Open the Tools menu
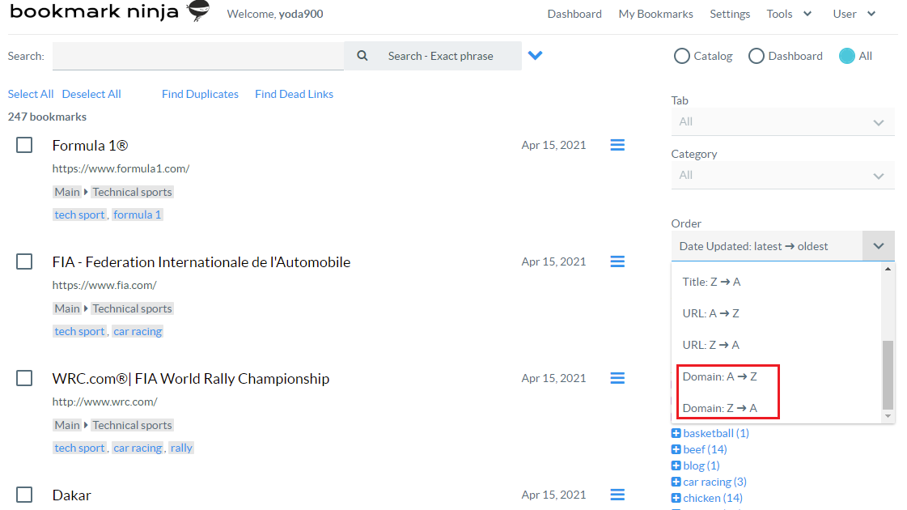 coord(789,14)
